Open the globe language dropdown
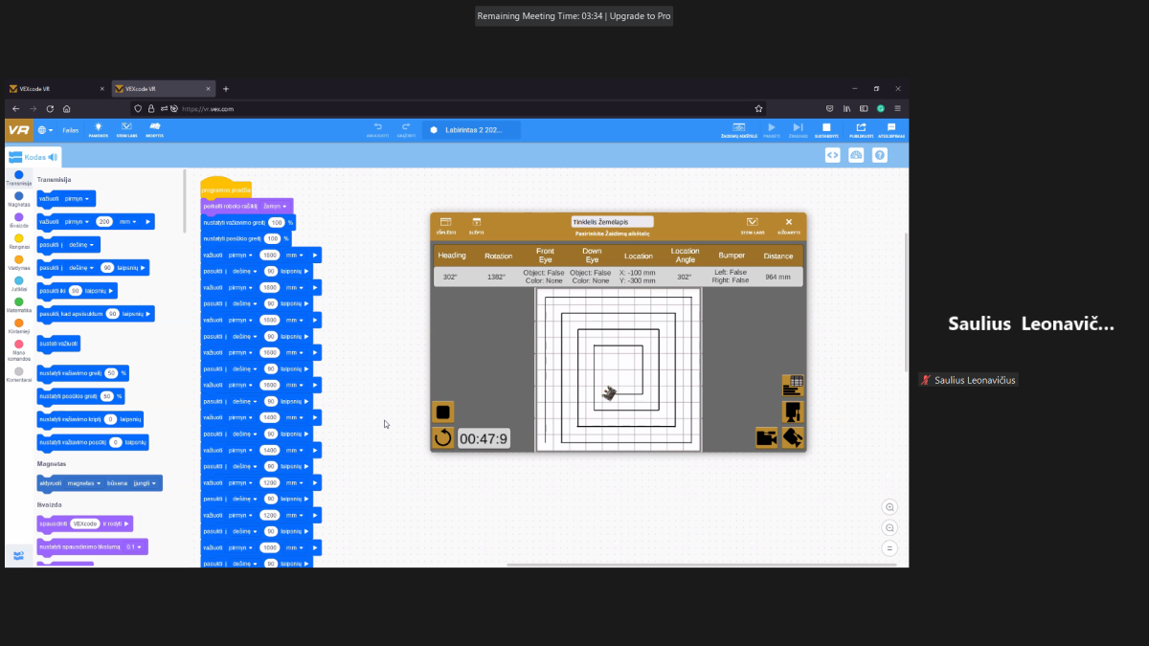Image resolution: width=1149 pixels, height=646 pixels. (45, 130)
